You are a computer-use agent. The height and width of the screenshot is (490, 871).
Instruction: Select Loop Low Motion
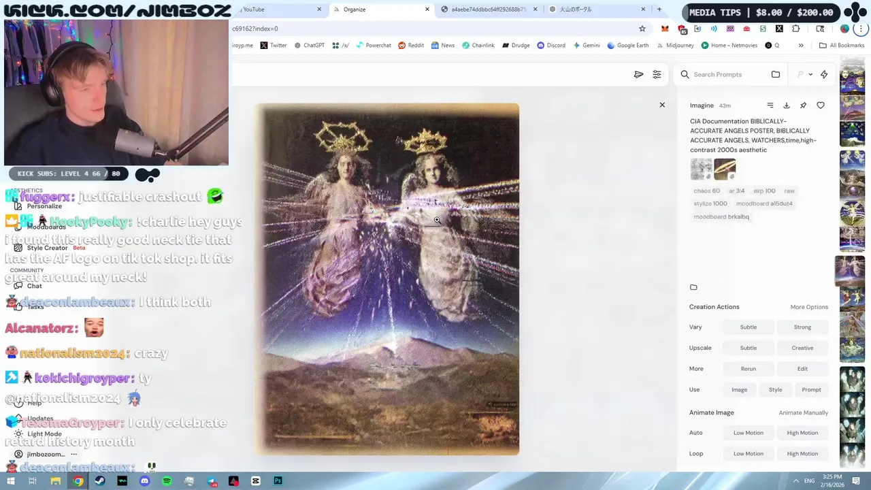click(x=749, y=454)
